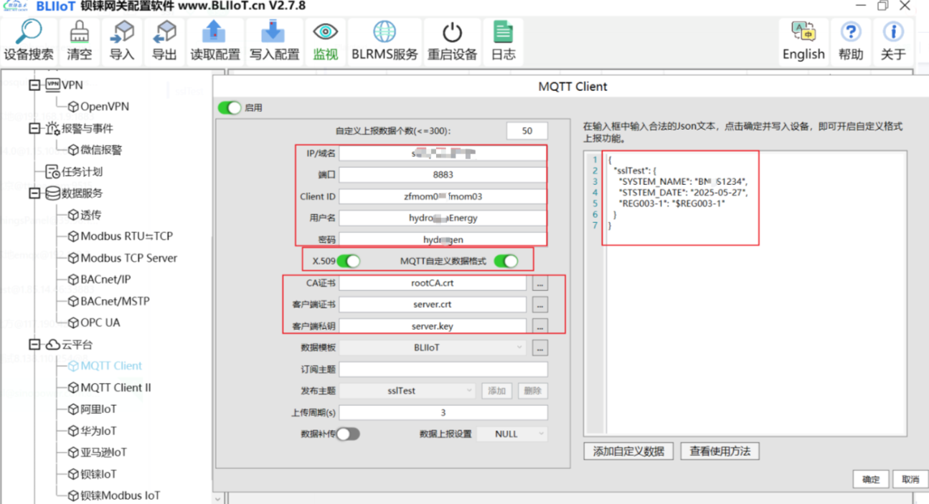The width and height of the screenshot is (929, 504).
Task: Click the 确定 confirm button
Action: [871, 480]
